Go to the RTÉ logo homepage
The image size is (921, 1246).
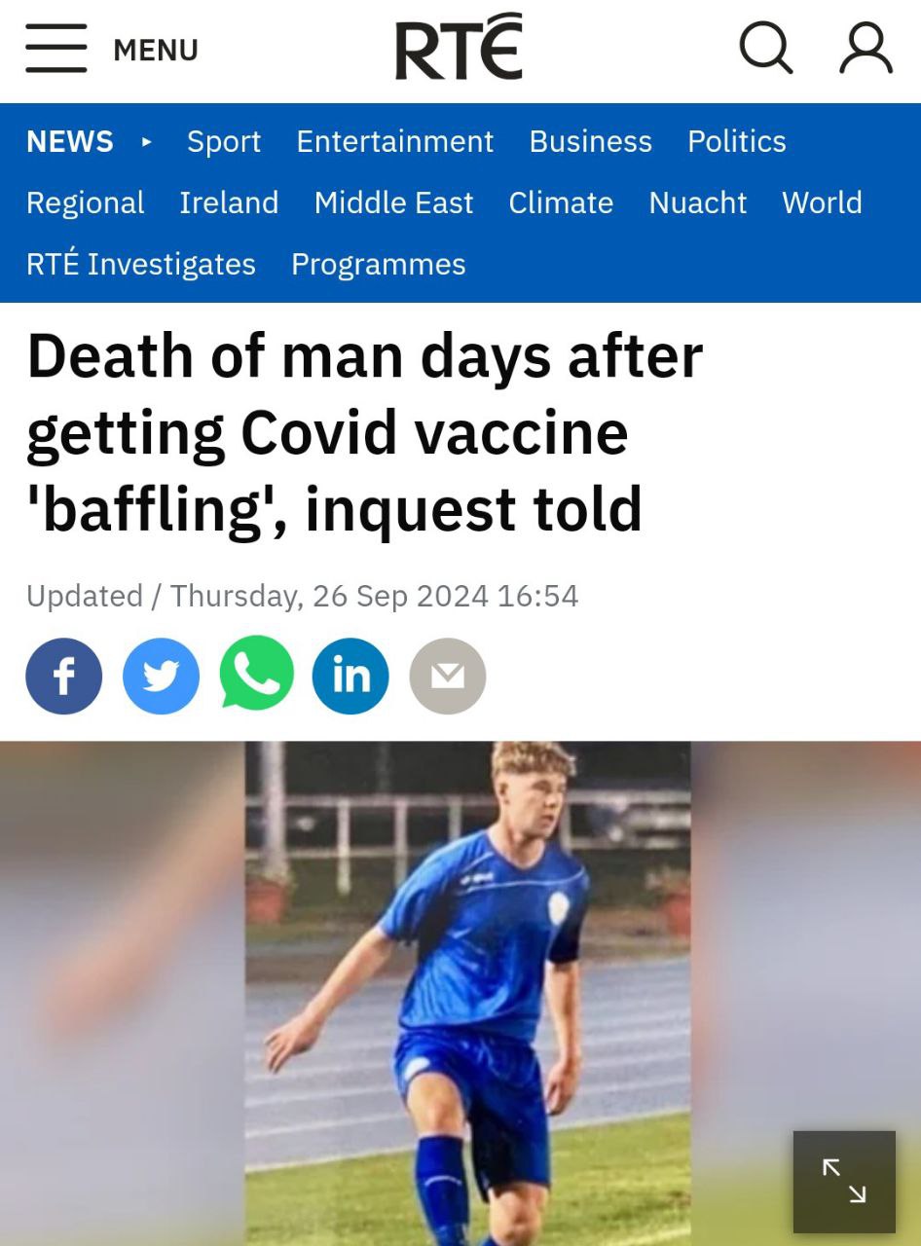pyautogui.click(x=460, y=47)
